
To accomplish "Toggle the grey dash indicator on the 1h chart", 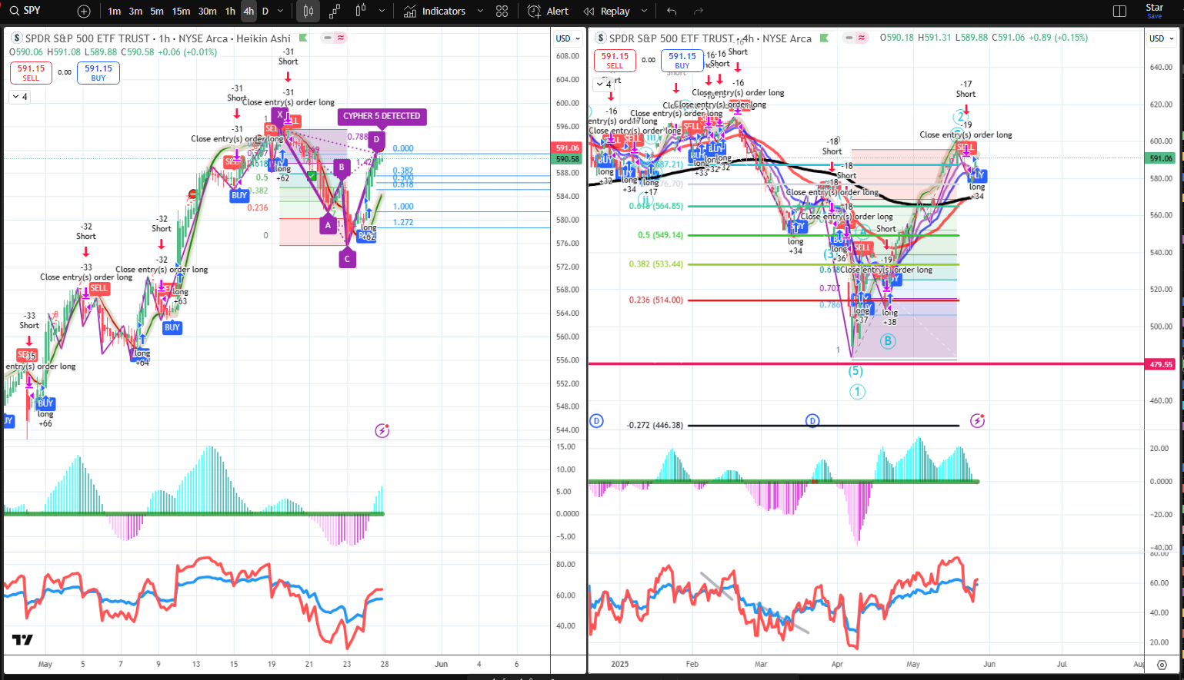I will point(328,38).
